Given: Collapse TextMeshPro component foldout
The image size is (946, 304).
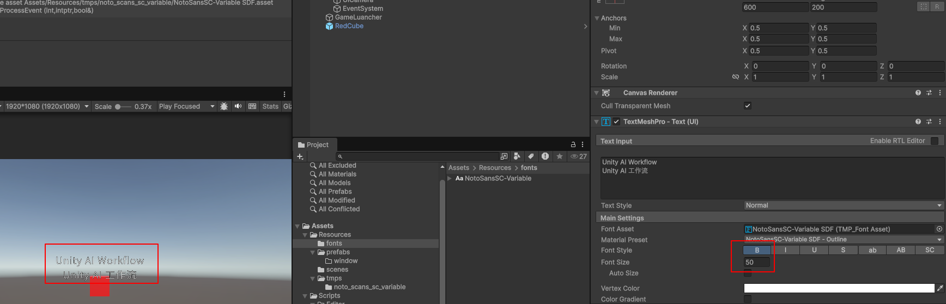Looking at the screenshot, I should click(x=596, y=121).
